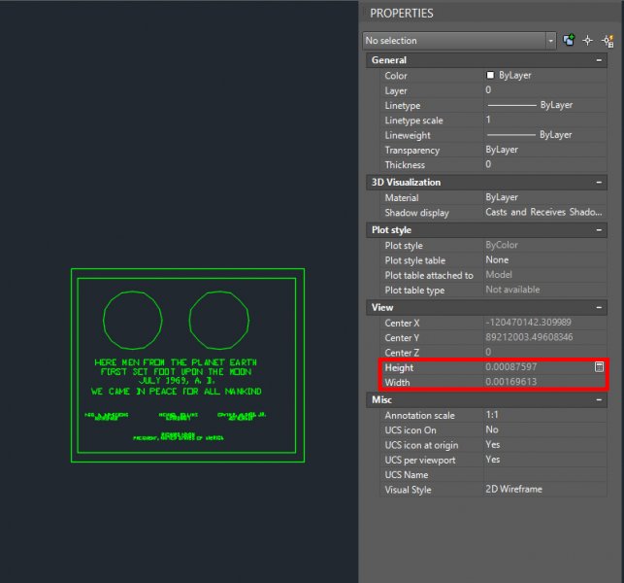Toggle UCS per viewport Yes

(x=545, y=460)
